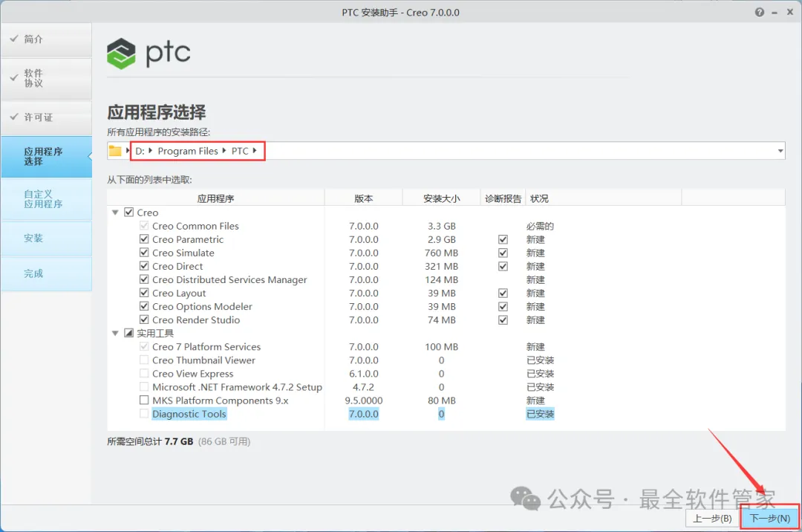This screenshot has height=532, width=802.
Task: Click the 760 MB size value
Action: tap(441, 253)
